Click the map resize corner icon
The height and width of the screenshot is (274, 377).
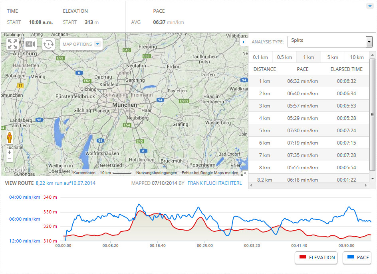pos(245,173)
